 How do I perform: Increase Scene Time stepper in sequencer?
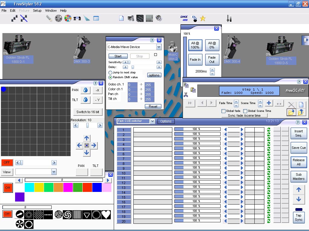click(x=260, y=101)
